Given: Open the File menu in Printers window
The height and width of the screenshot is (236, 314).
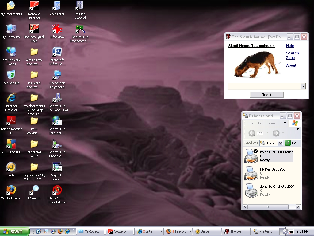Looking at the screenshot, I should 251,123.
